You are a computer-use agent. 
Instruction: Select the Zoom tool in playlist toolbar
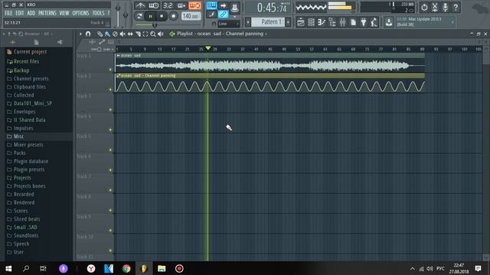[153, 34]
